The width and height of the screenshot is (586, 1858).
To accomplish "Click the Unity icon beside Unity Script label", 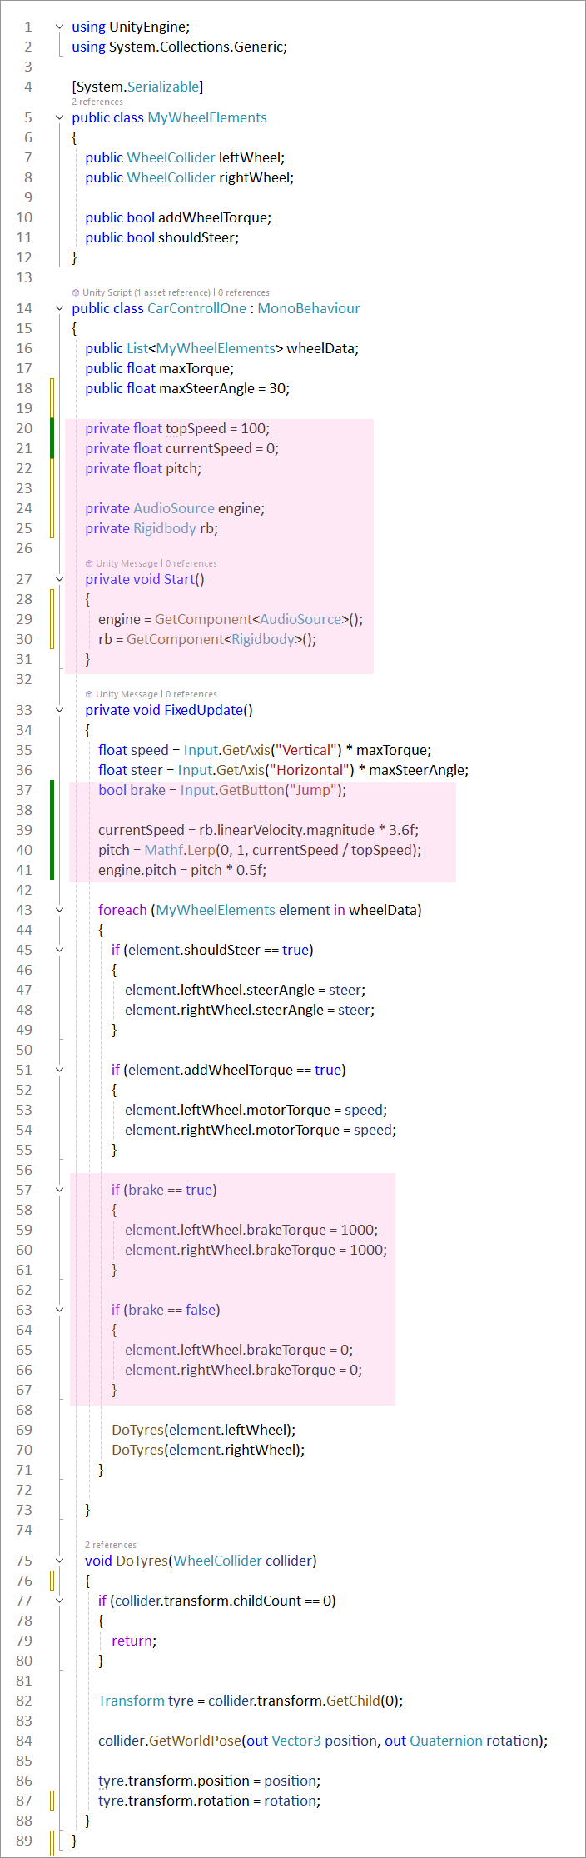I will pos(76,292).
